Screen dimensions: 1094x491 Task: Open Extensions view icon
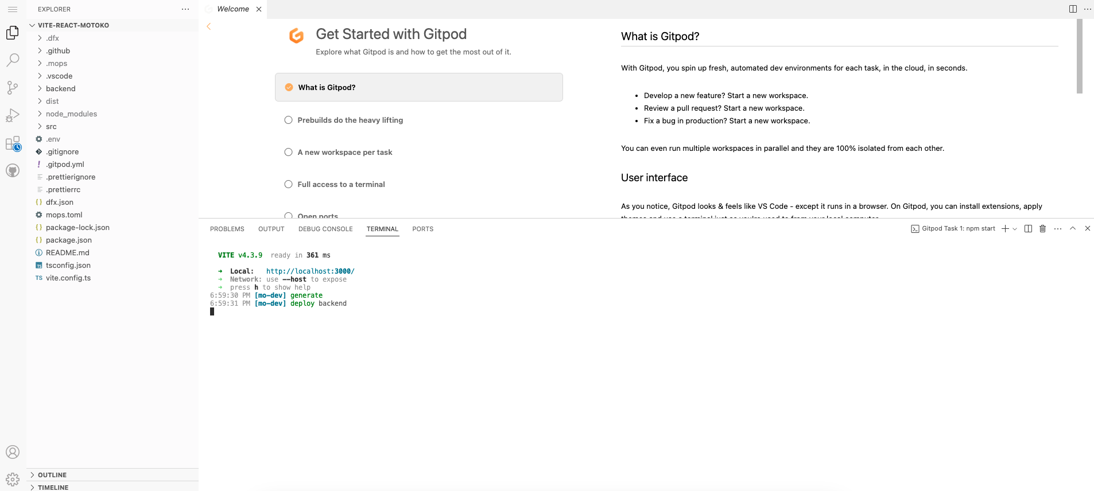click(13, 143)
